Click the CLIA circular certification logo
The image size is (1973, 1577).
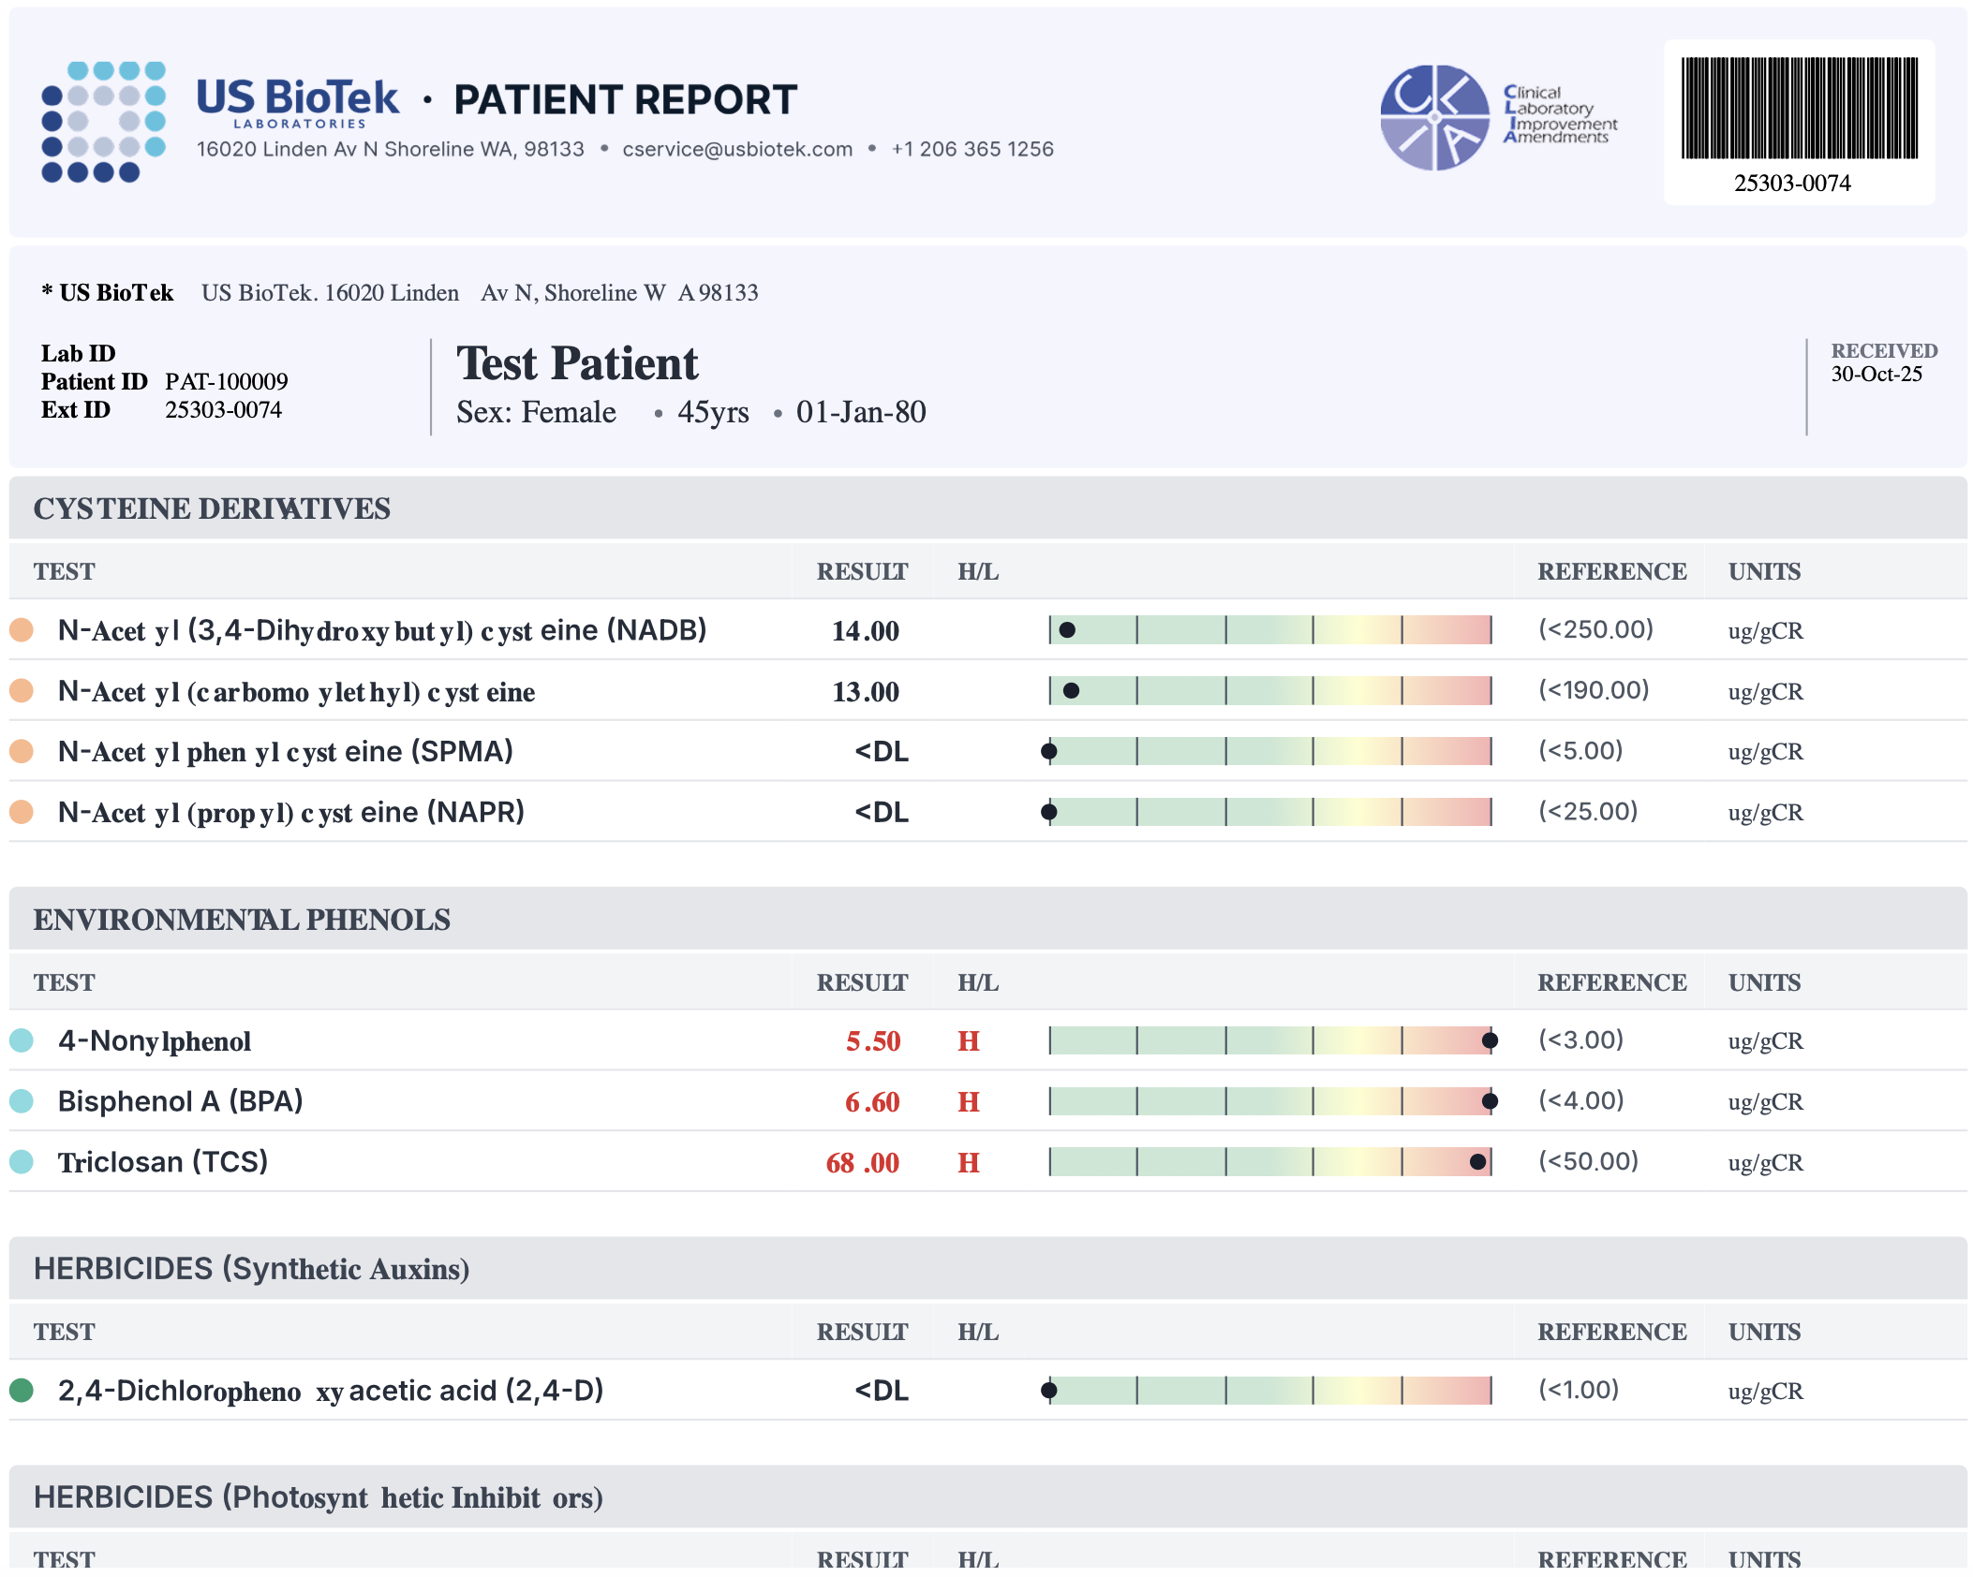click(x=1434, y=118)
